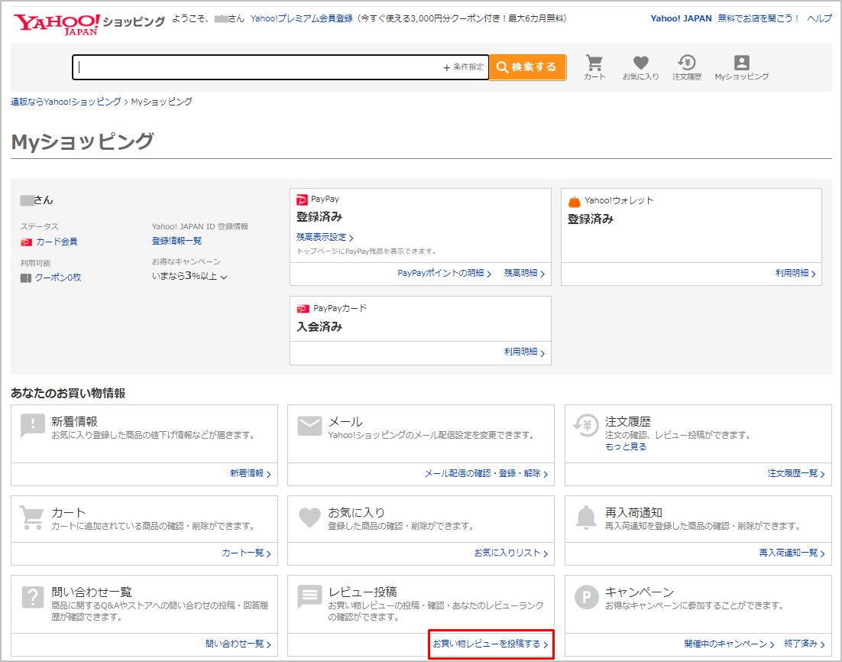Click the 注文履歴 yen-arrow icon in header
Viewport: 842px width, 662px height.
[686, 63]
